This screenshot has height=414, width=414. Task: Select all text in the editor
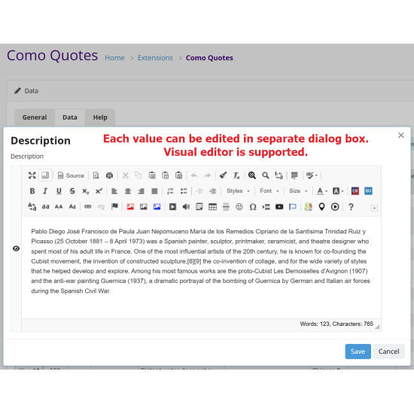[294, 175]
